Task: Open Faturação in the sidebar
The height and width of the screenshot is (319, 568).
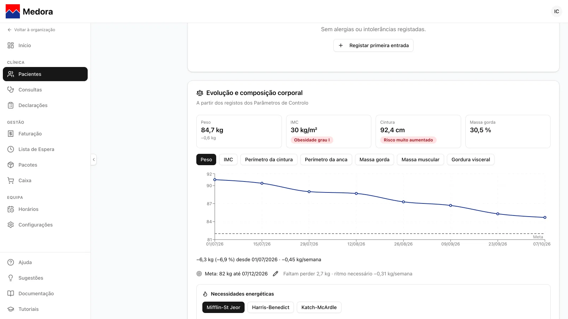Action: coord(45,134)
